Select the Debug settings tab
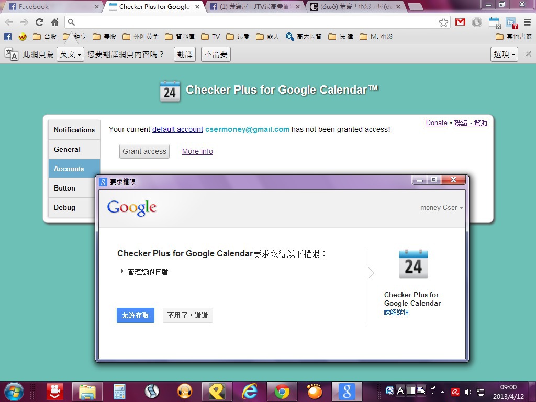Image resolution: width=536 pixels, height=402 pixels. tap(72, 207)
